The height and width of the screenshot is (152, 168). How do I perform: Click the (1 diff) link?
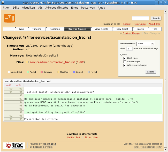coord(80,62)
